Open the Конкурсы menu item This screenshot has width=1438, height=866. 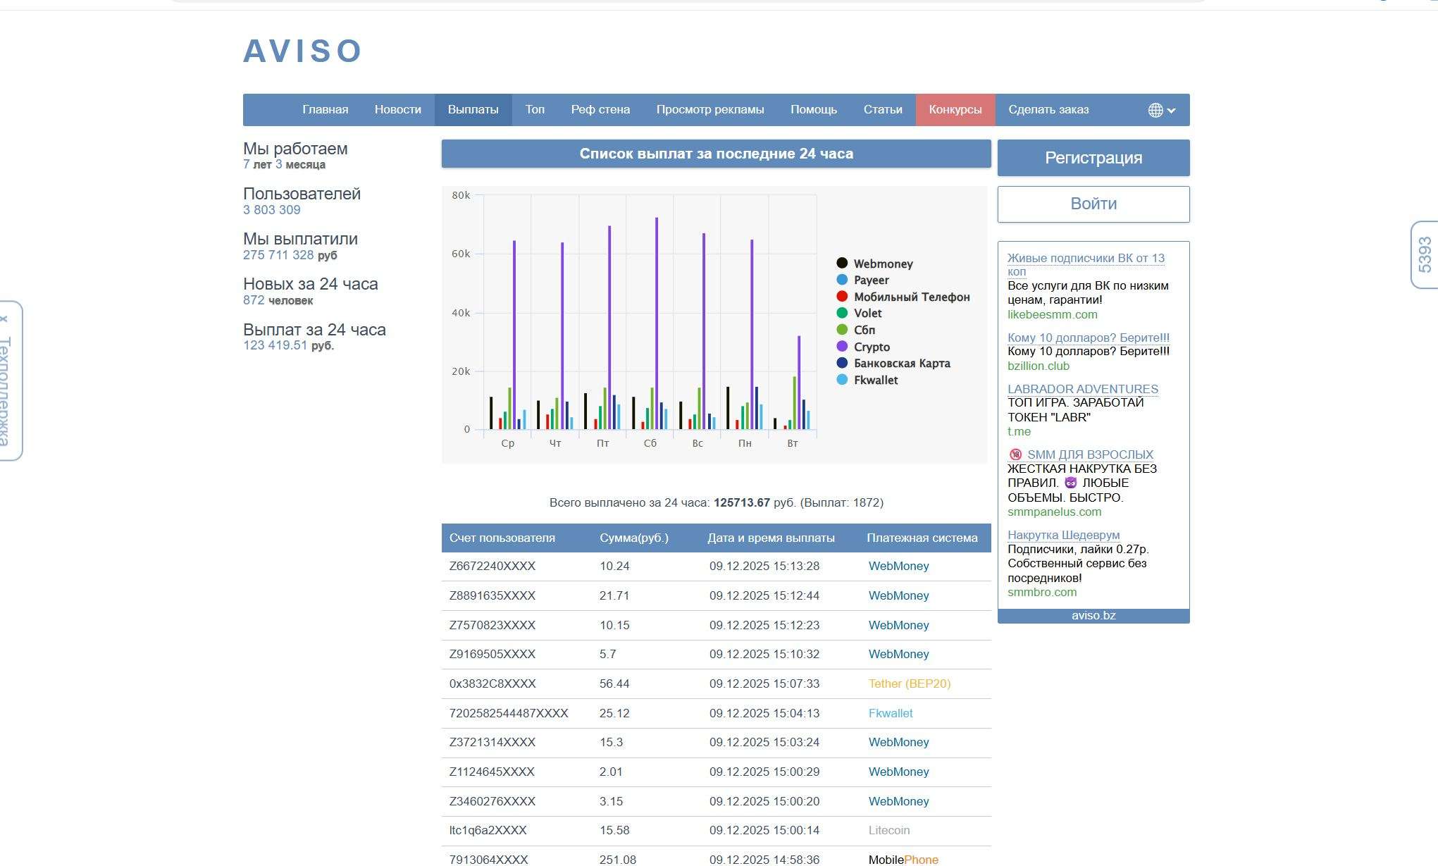pos(955,110)
